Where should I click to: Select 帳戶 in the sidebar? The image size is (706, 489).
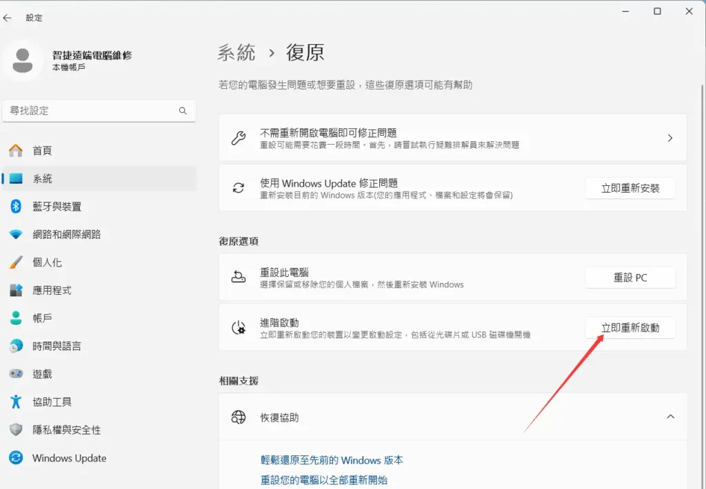[x=99, y=318]
